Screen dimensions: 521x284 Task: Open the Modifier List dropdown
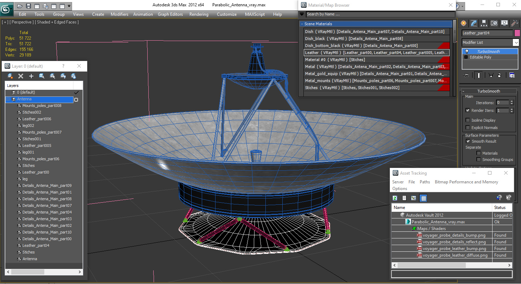tap(516, 42)
